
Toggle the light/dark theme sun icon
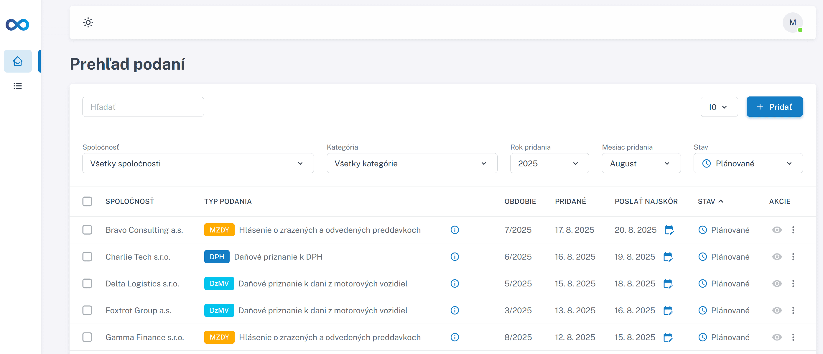88,23
